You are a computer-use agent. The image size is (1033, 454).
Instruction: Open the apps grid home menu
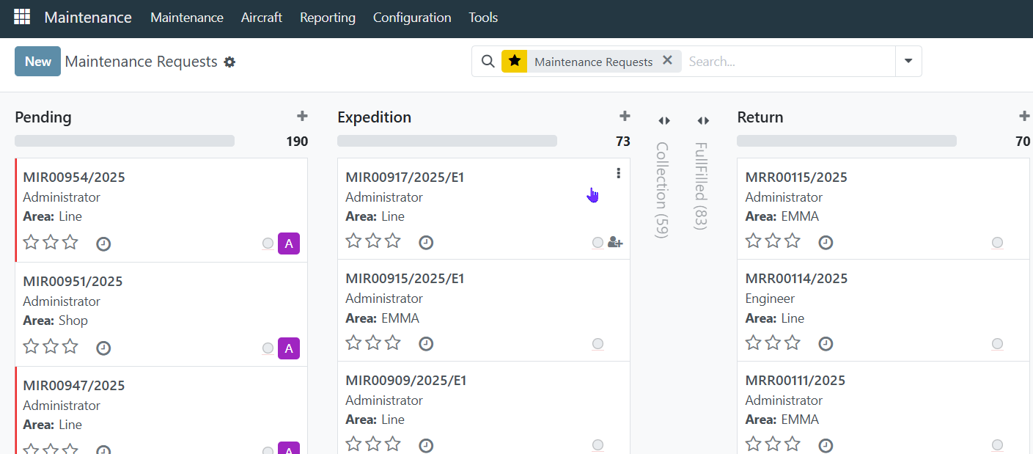click(x=22, y=17)
